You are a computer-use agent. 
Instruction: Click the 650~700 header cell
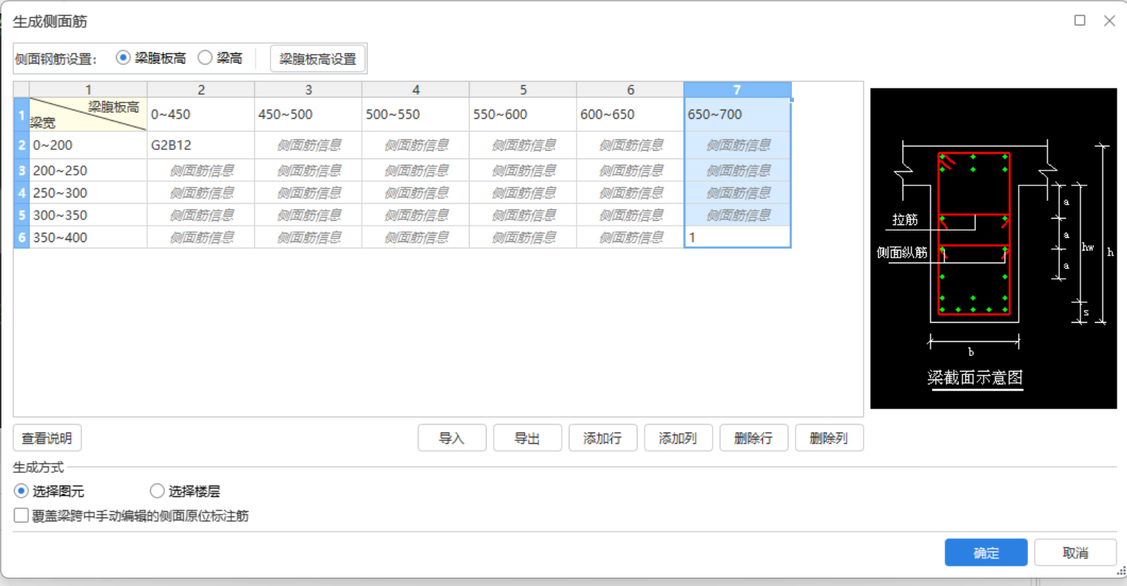coord(737,114)
